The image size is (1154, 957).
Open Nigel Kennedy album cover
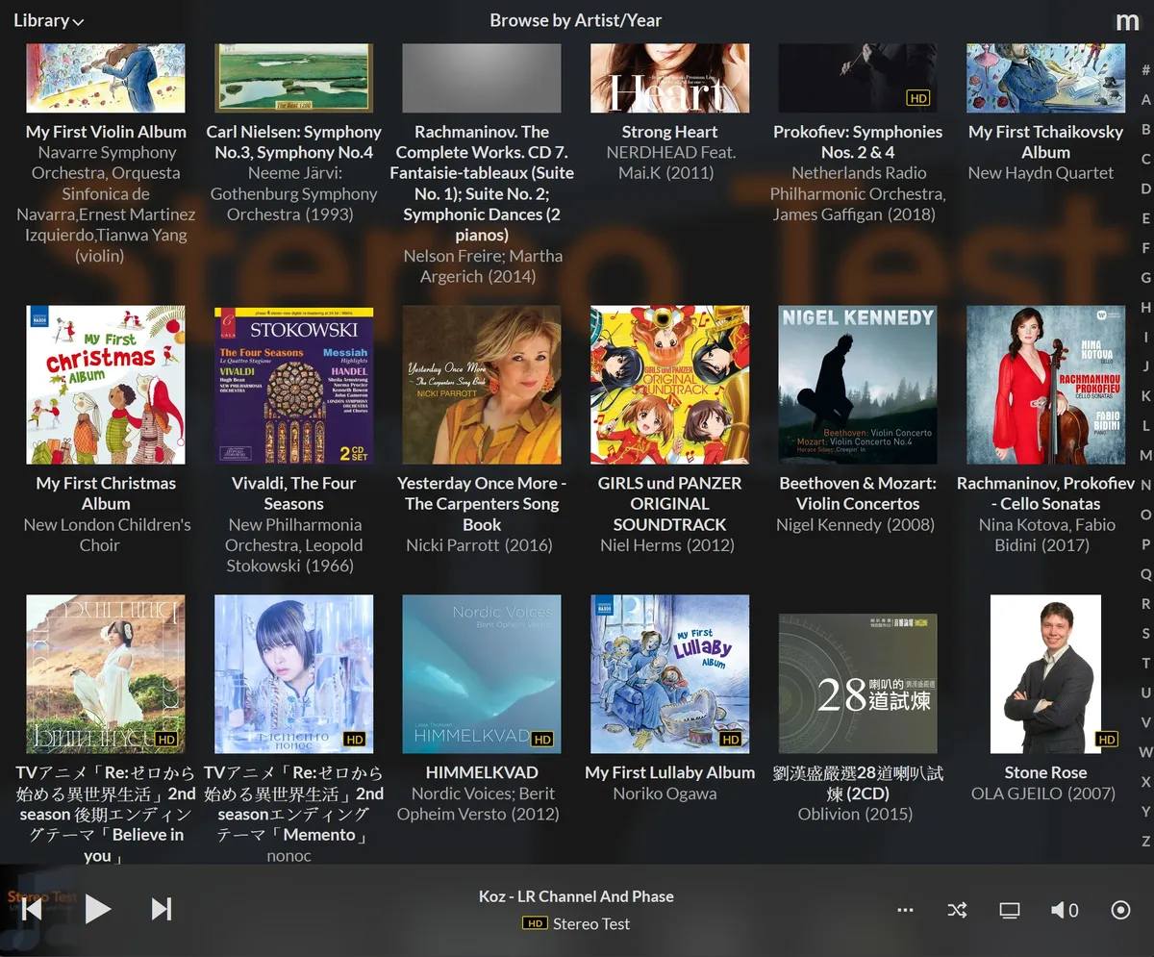coord(858,385)
